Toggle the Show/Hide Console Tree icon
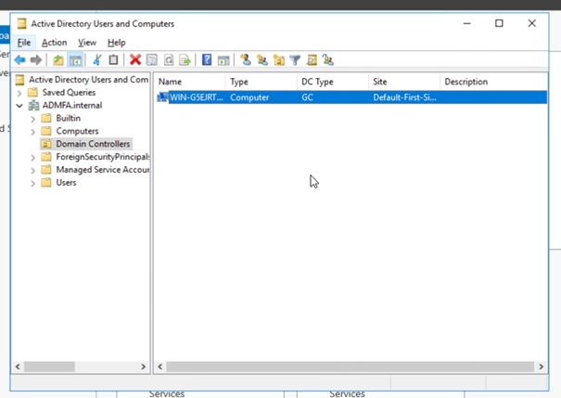The height and width of the screenshot is (398, 561). [75, 60]
